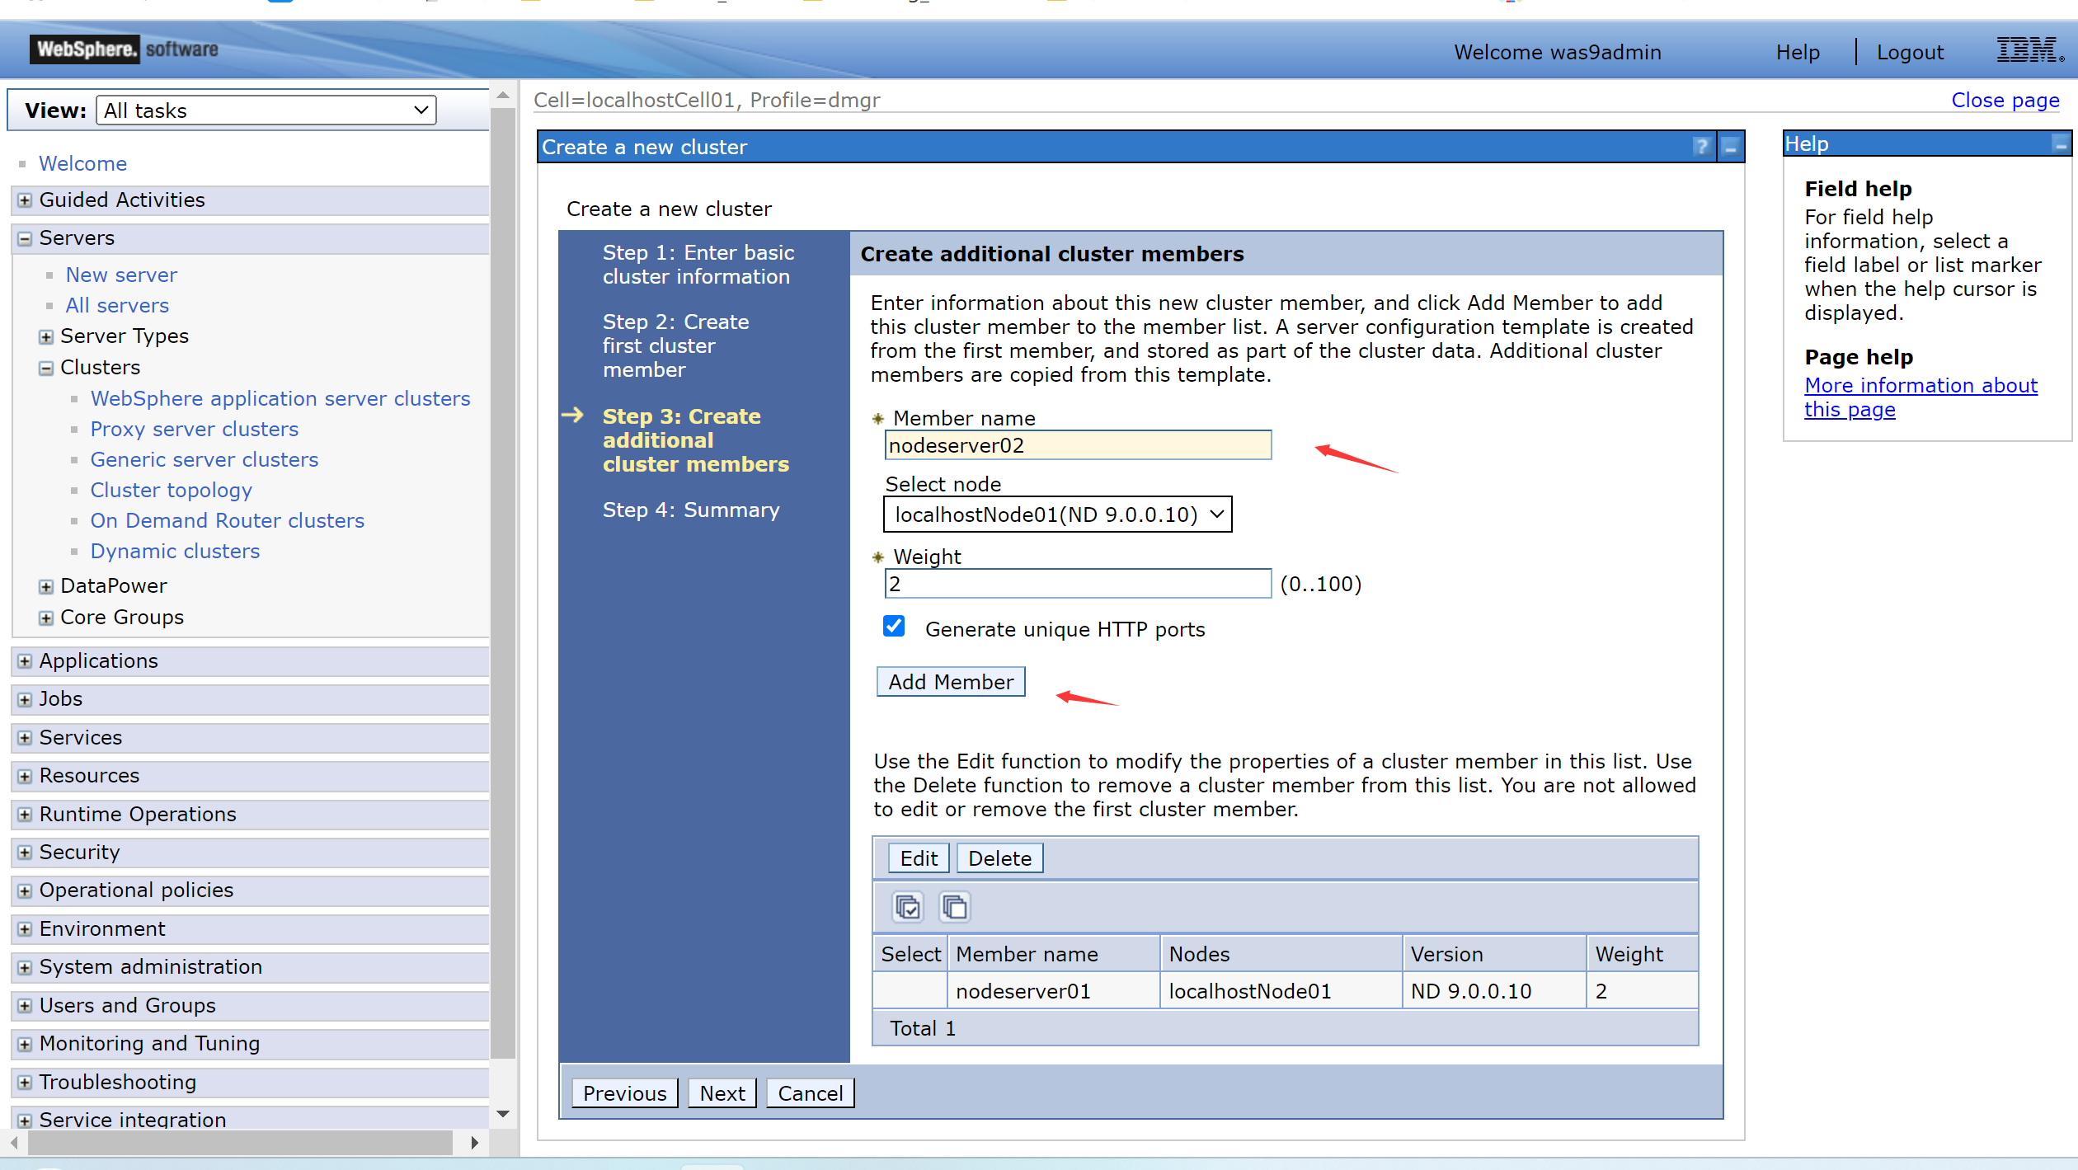Open the Select node dropdown

(x=1057, y=515)
